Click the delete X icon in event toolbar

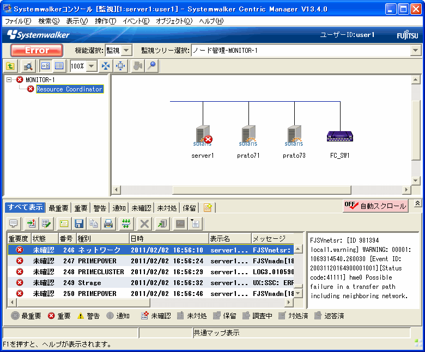[144, 224]
